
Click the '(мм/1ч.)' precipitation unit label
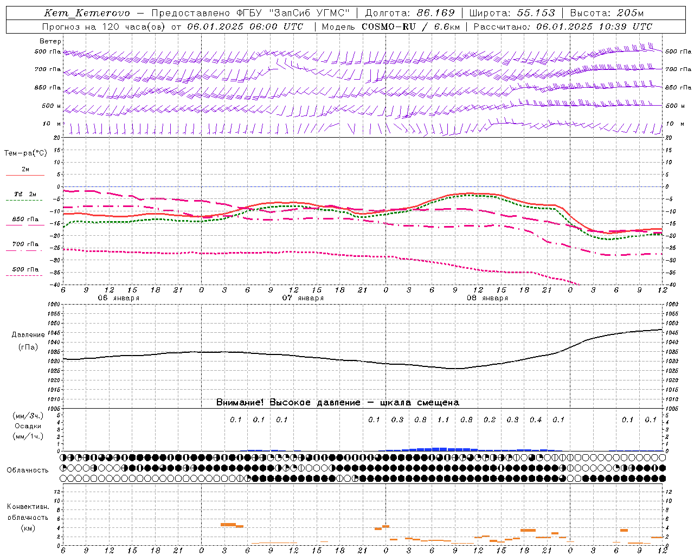click(x=28, y=436)
